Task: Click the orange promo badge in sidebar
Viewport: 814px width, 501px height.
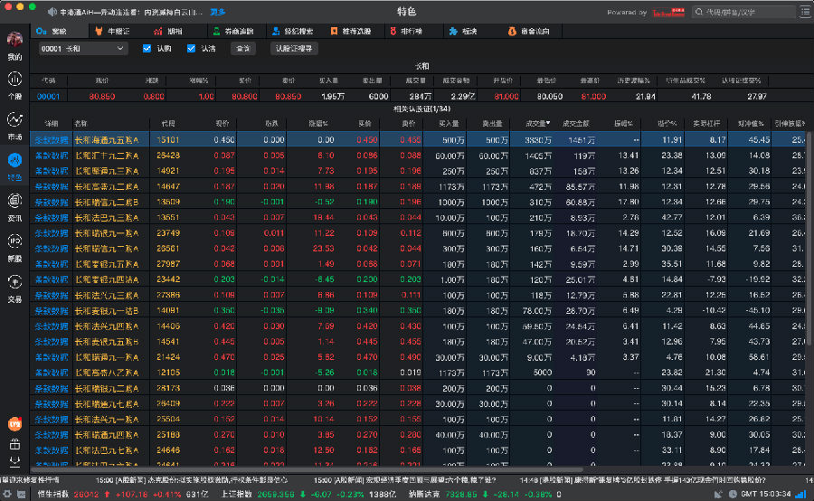Action: [x=14, y=424]
